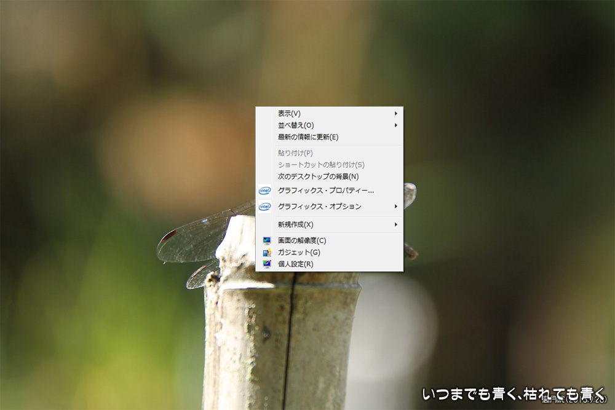Open the 画面の解像度(C) text entry
This screenshot has height=410, width=615.
point(302,240)
